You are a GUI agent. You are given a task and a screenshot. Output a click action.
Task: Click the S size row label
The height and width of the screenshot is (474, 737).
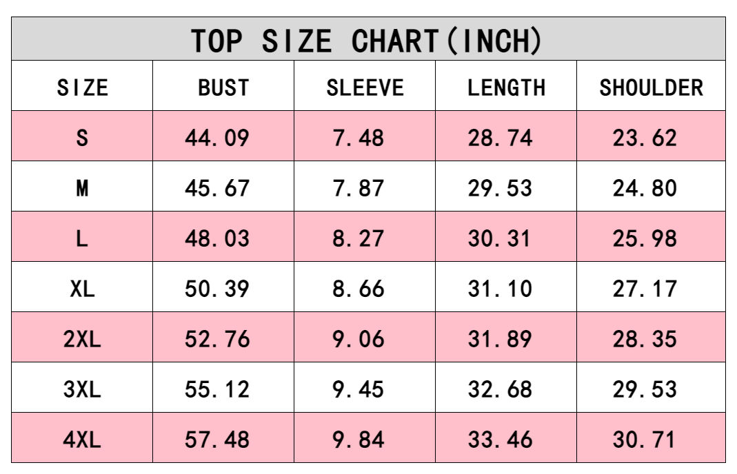[82, 138]
